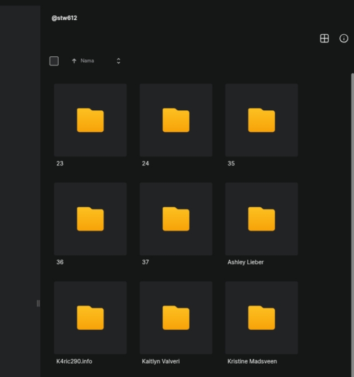
Task: Open the info details panel icon
Action: click(x=344, y=38)
